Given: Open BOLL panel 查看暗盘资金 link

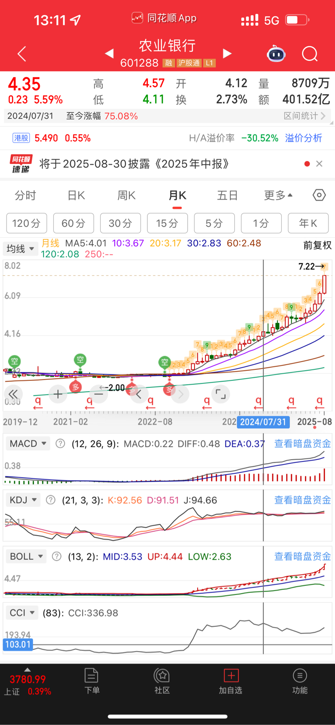Looking at the screenshot, I should [x=302, y=556].
